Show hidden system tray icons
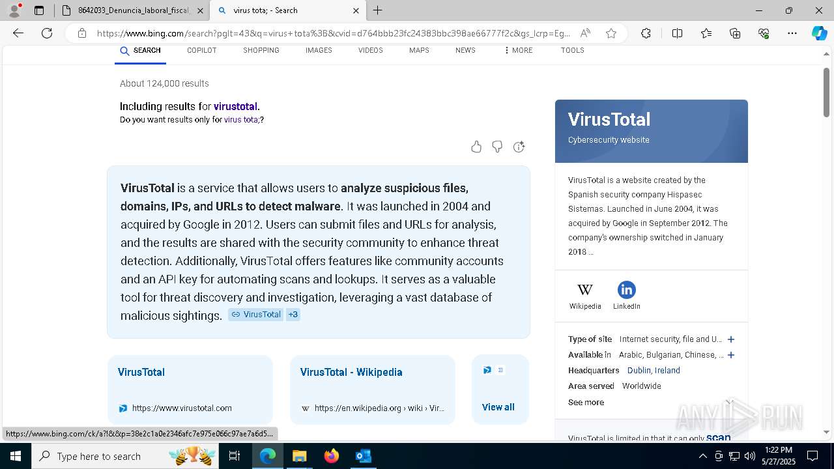 click(x=702, y=456)
